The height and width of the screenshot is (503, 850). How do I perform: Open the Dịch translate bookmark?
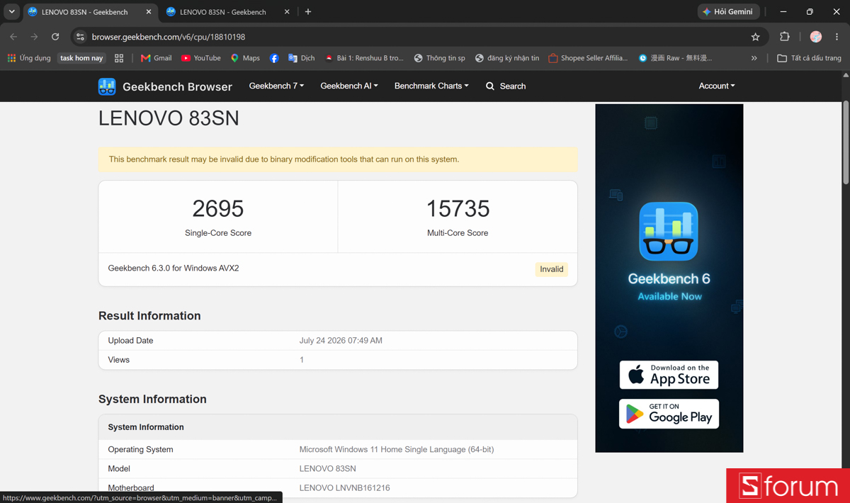point(301,58)
